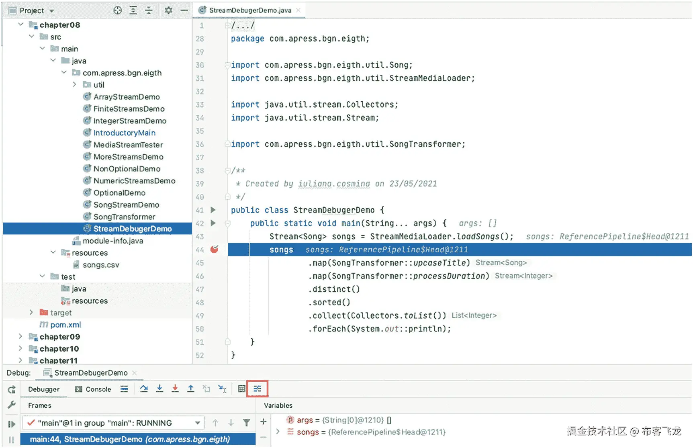Image resolution: width=693 pixels, height=448 pixels.
Task: Collapse the test folder node
Action: tap(43, 276)
